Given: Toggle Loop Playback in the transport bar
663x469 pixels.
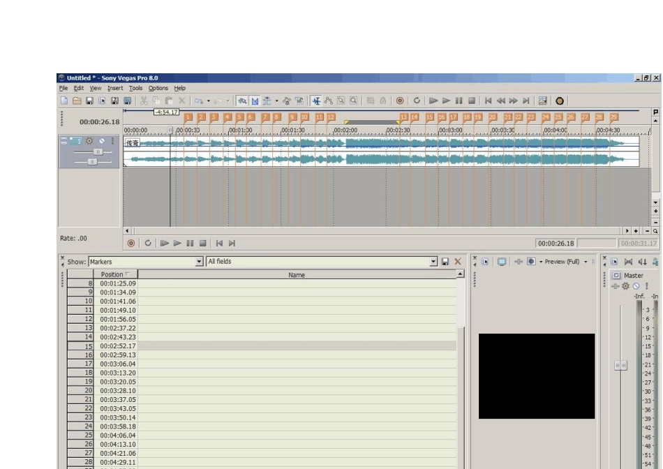Looking at the screenshot, I should (x=148, y=243).
